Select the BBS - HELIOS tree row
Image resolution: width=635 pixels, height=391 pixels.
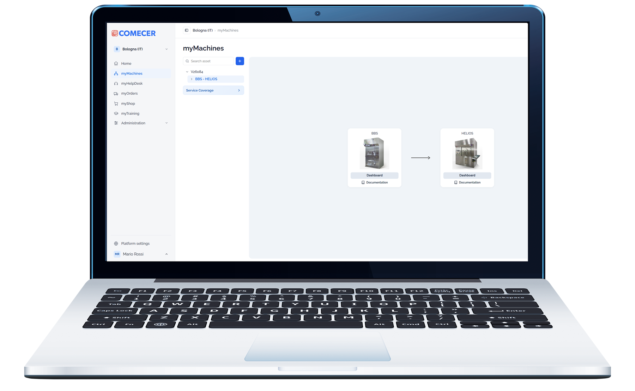coord(216,79)
